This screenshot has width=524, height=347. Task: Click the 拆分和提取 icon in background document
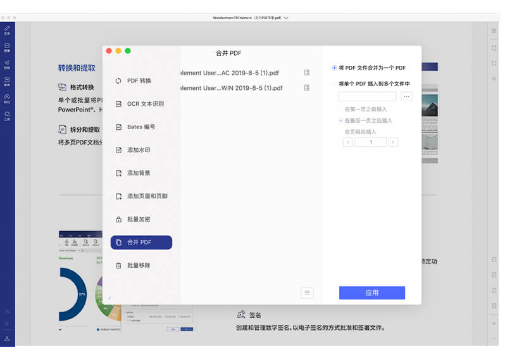click(62, 129)
